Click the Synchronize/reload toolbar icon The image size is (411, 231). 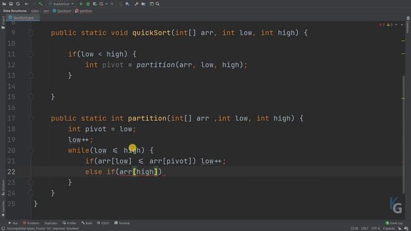[x=18, y=4]
